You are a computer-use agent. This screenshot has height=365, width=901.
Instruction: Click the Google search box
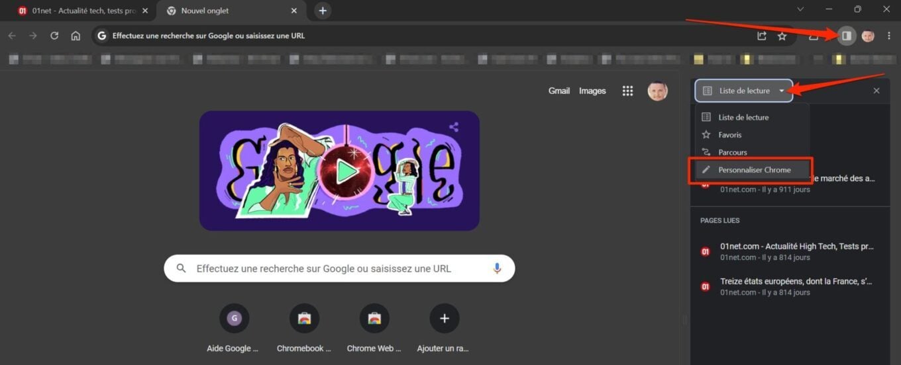pyautogui.click(x=339, y=268)
